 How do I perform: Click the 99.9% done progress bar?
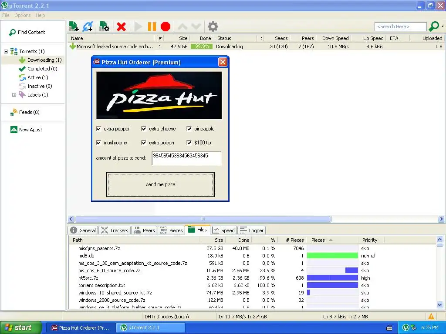click(x=202, y=47)
